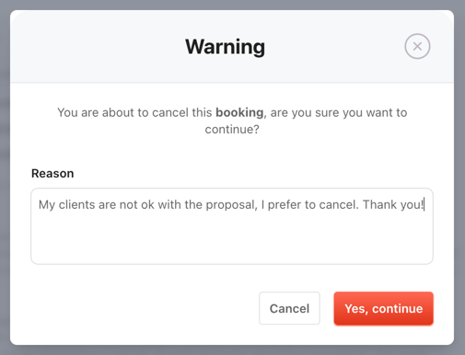
Task: Click after Thank you! in the reason text
Action: pyautogui.click(x=424, y=204)
